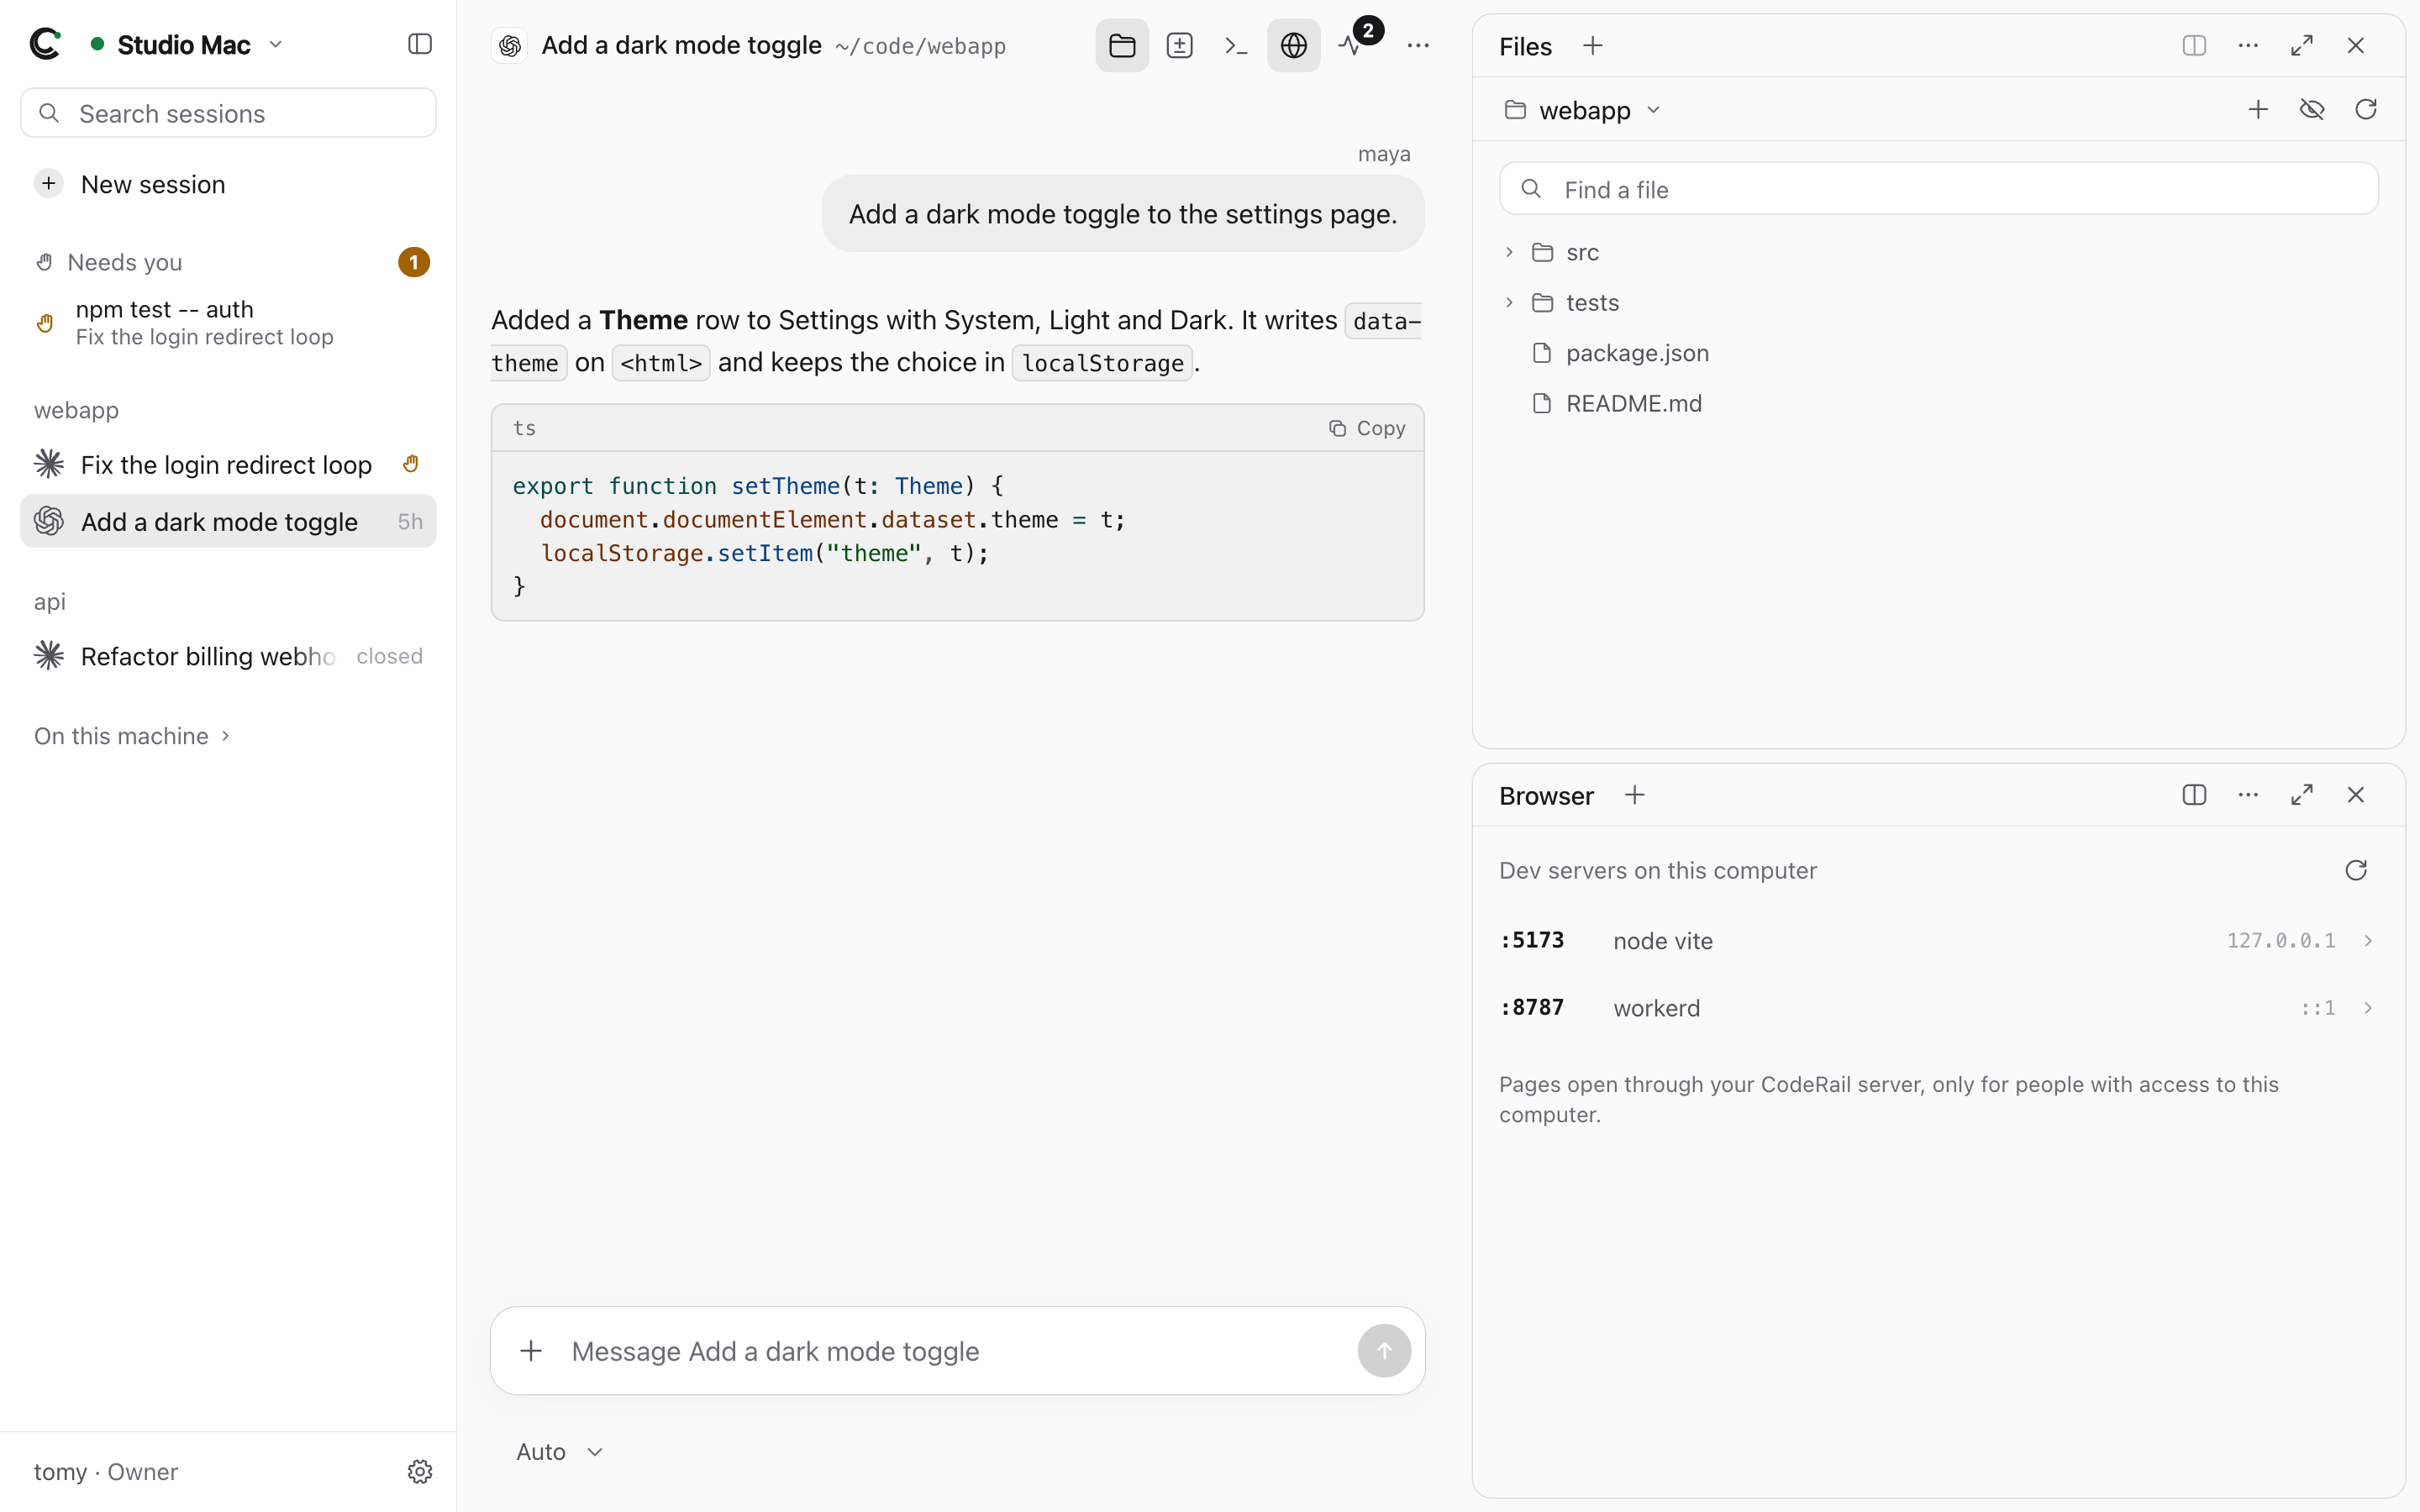Viewport: 2420px width, 1512px height.
Task: Refresh the dev servers list
Action: [2356, 870]
